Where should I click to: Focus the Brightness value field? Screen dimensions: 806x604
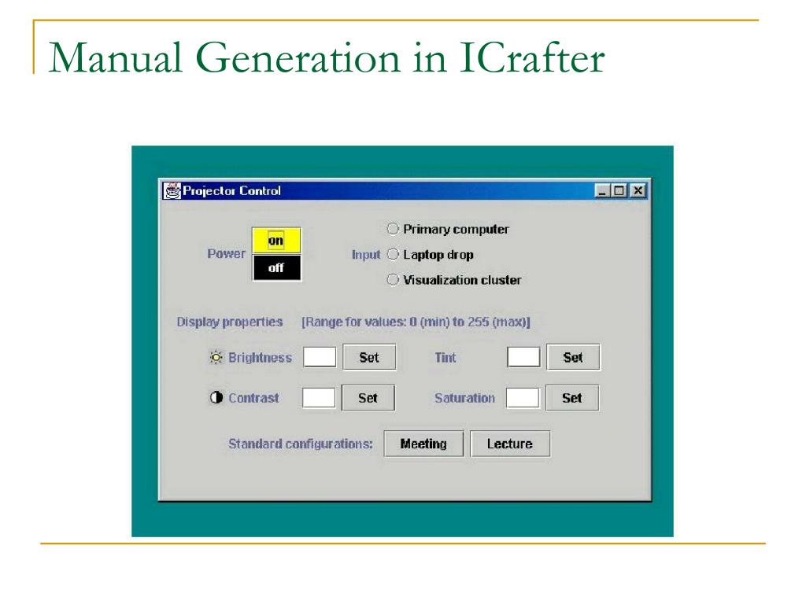320,357
